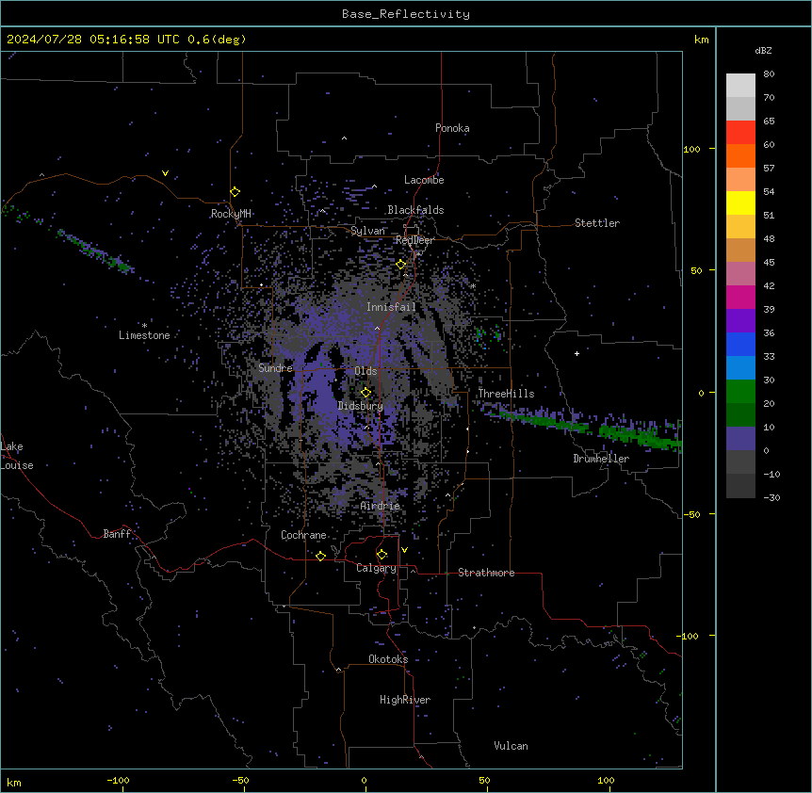Click the Lake Louise label
Screen dimensions: 812x793
click(x=17, y=456)
